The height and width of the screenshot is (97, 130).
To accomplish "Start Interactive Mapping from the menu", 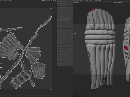I will (65, 18).
